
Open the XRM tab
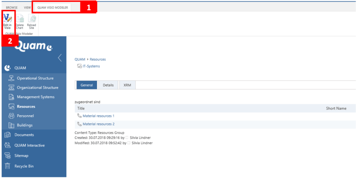[127, 85]
